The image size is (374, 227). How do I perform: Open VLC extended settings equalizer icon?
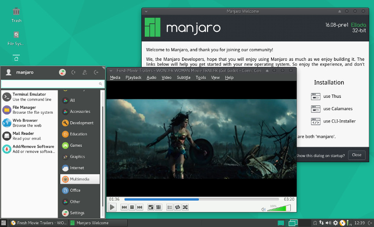tap(158, 207)
